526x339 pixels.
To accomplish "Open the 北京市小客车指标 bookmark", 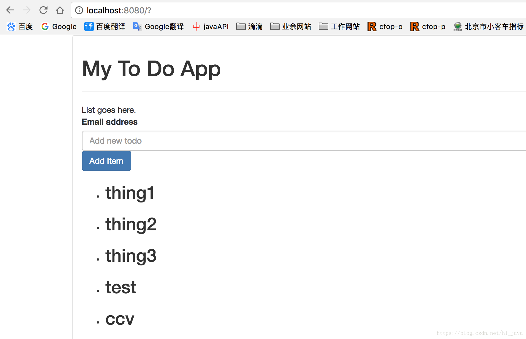I will coord(489,27).
